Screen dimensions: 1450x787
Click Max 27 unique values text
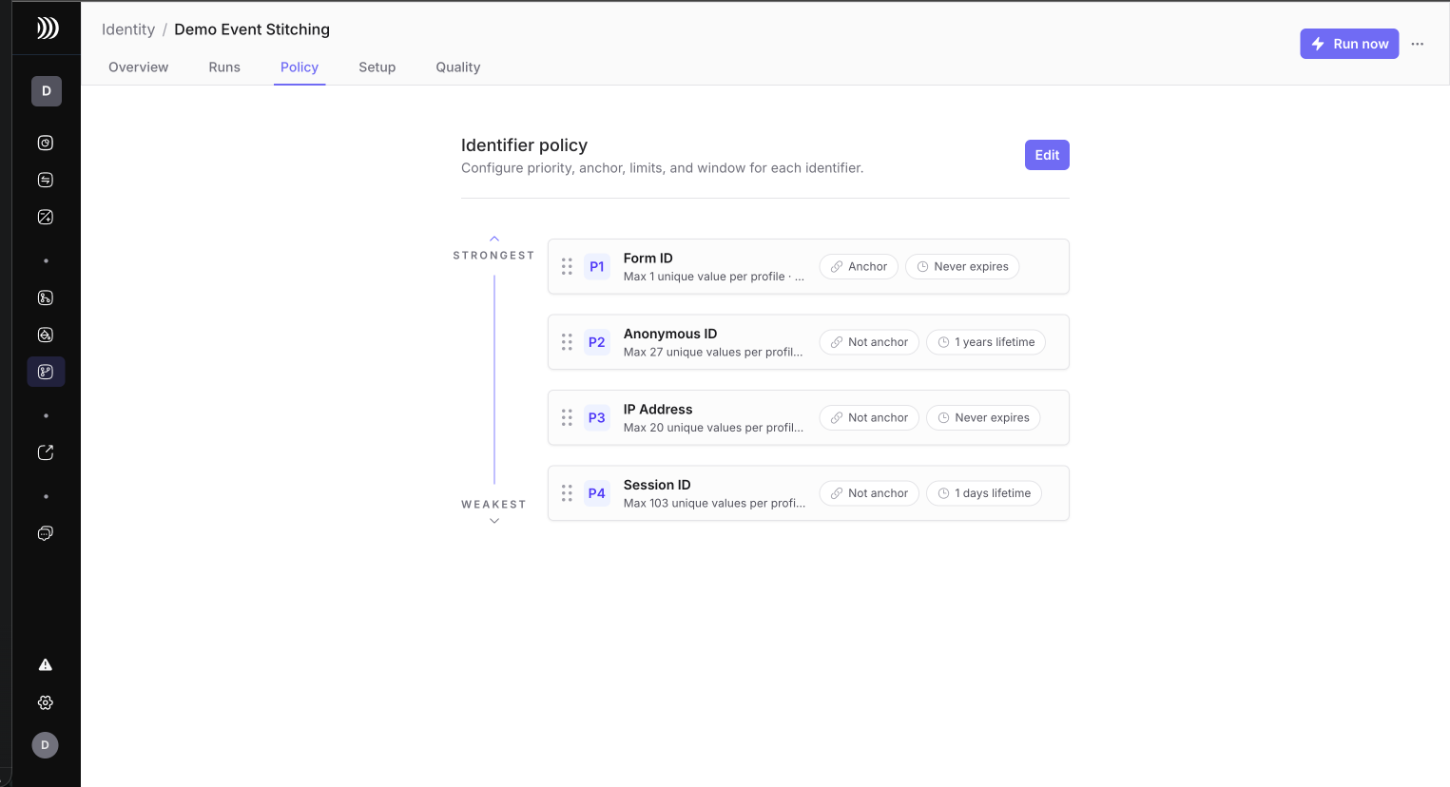coord(713,353)
